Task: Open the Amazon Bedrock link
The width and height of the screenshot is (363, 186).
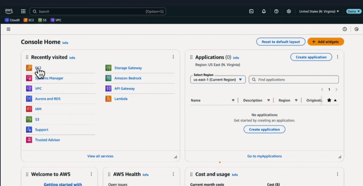Action: coord(128,78)
